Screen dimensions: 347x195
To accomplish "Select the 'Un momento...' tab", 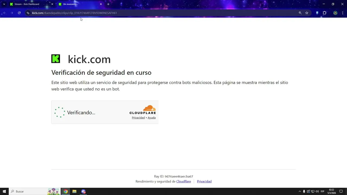I will click(80, 4).
